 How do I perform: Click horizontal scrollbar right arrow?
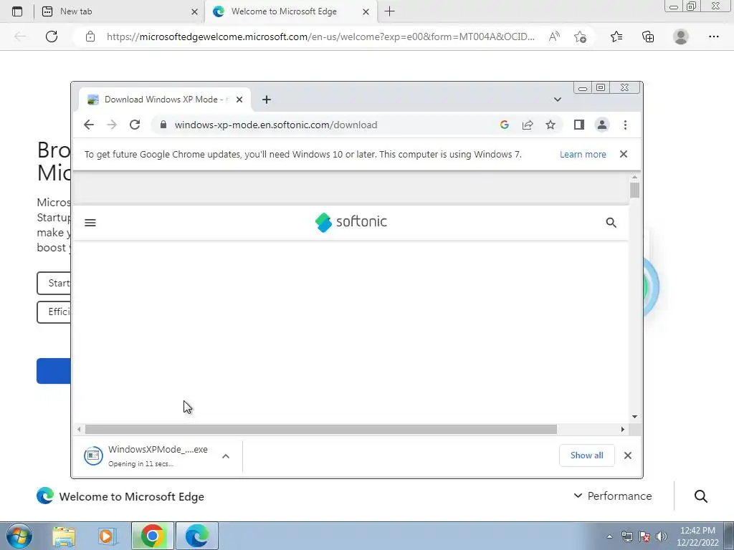[623, 430]
